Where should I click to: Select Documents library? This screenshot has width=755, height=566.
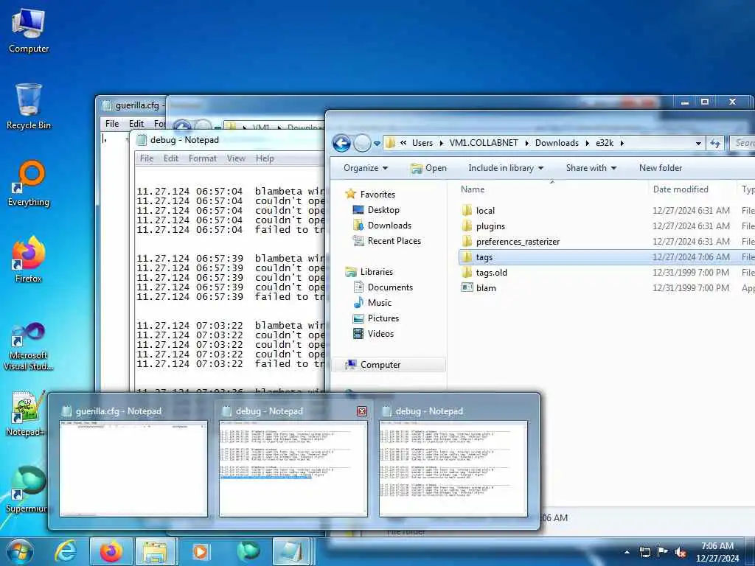(x=390, y=287)
